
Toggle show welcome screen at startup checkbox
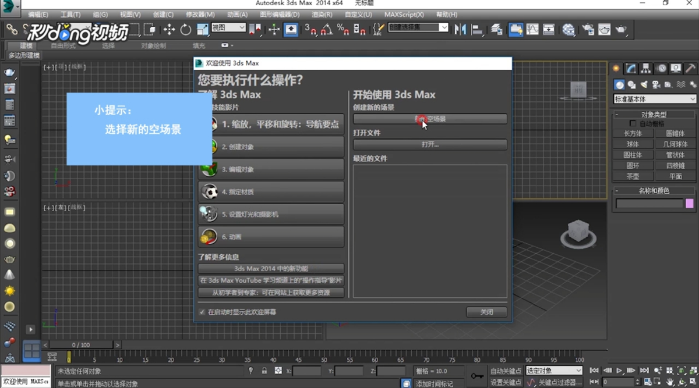(202, 312)
